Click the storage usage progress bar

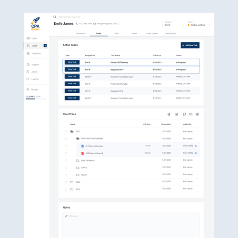click(x=36, y=99)
